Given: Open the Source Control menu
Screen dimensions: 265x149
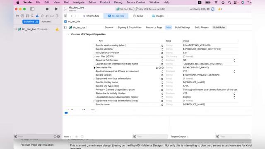Looking at the screenshot, I should point(136,2).
